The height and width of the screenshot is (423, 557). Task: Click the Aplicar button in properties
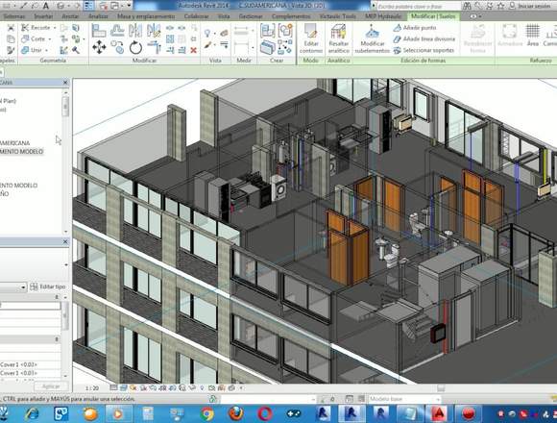coord(51,386)
